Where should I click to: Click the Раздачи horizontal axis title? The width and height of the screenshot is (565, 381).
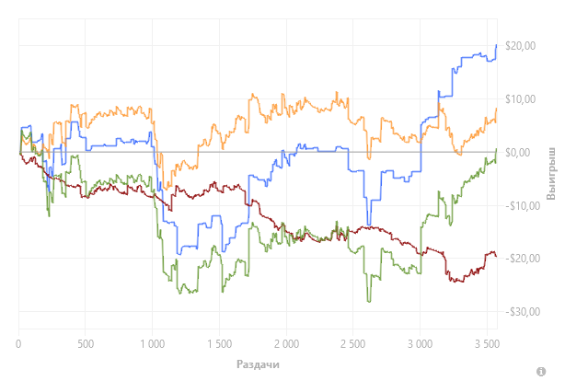pyautogui.click(x=258, y=364)
